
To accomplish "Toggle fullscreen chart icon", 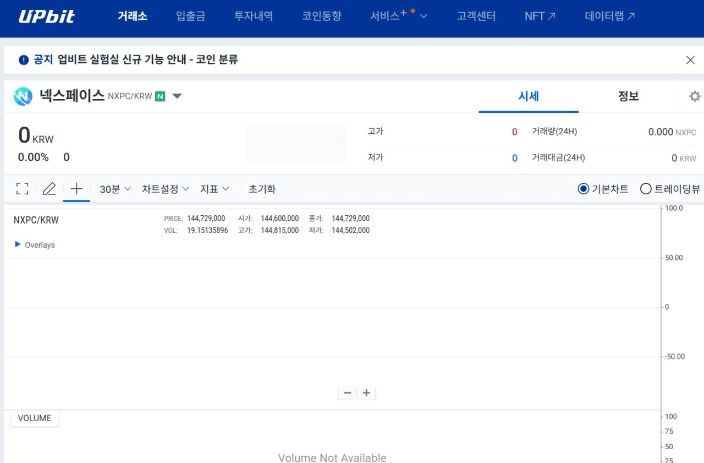I will [23, 189].
